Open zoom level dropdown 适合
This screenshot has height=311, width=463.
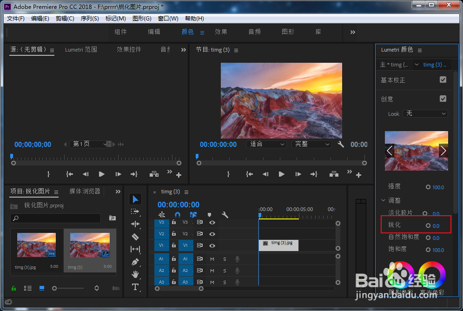pyautogui.click(x=267, y=144)
